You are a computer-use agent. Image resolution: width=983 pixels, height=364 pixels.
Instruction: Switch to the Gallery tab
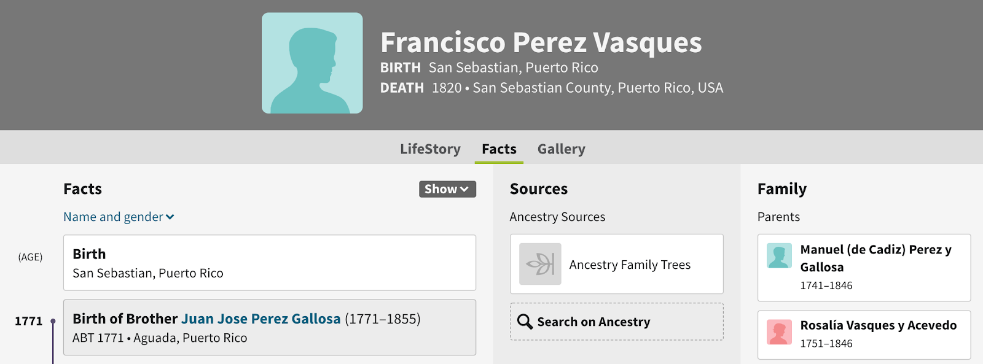point(561,149)
